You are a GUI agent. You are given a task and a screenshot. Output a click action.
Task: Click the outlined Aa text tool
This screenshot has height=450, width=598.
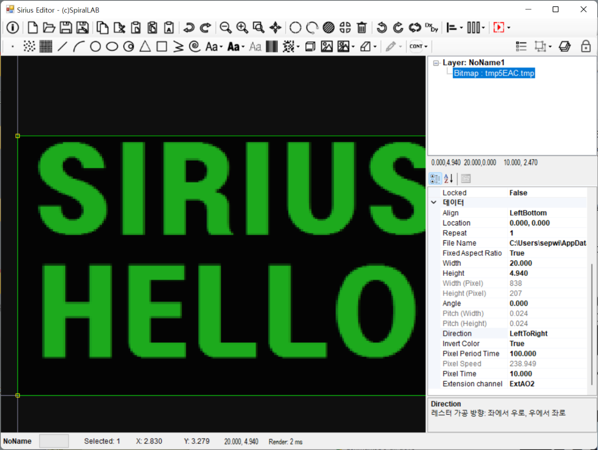pyautogui.click(x=255, y=46)
